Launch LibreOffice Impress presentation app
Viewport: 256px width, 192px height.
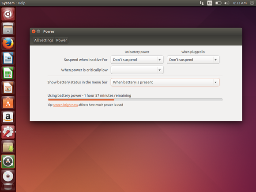[8, 88]
